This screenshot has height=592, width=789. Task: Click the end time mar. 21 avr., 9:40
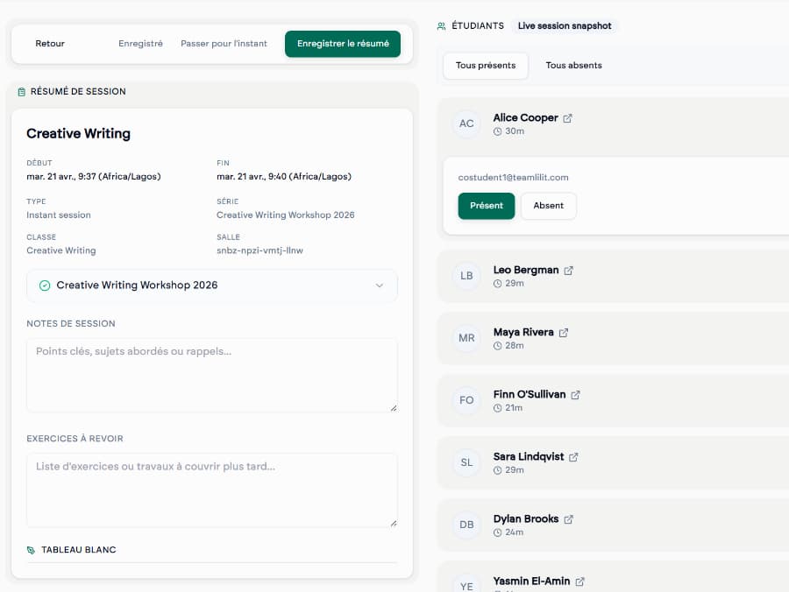[x=284, y=176]
